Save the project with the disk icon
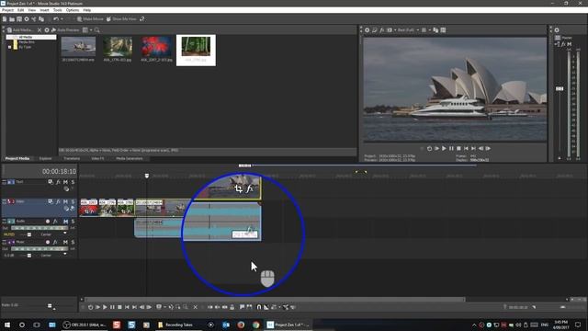 click(19, 19)
